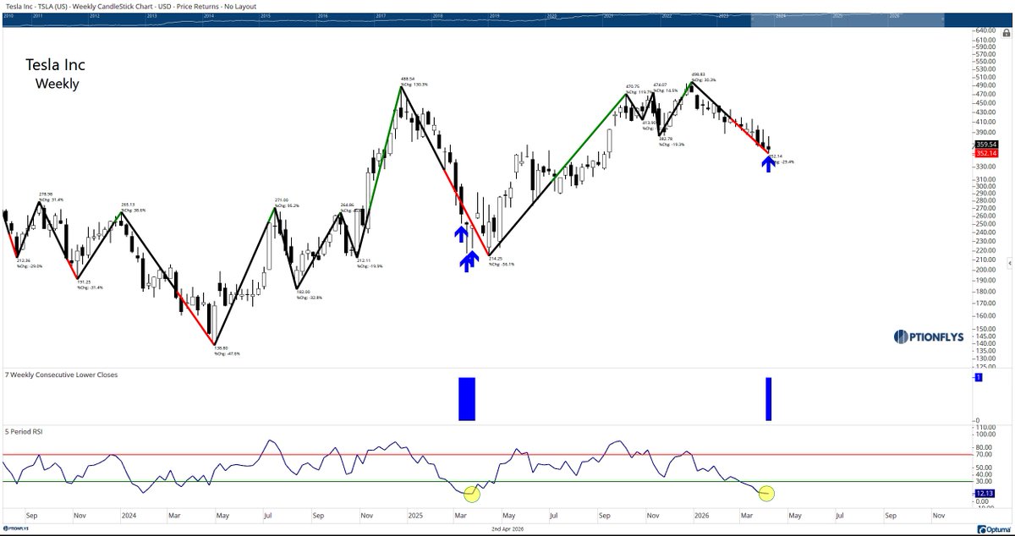Click the 214.25 swing low label
Screen dimensions: 1015x536
[497, 259]
